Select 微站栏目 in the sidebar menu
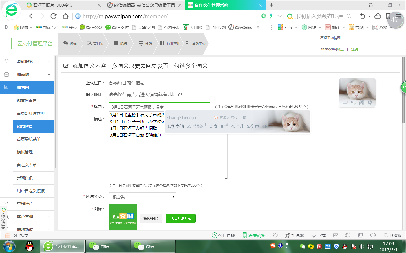Image resolution: width=406 pixels, height=253 pixels. click(x=33, y=126)
